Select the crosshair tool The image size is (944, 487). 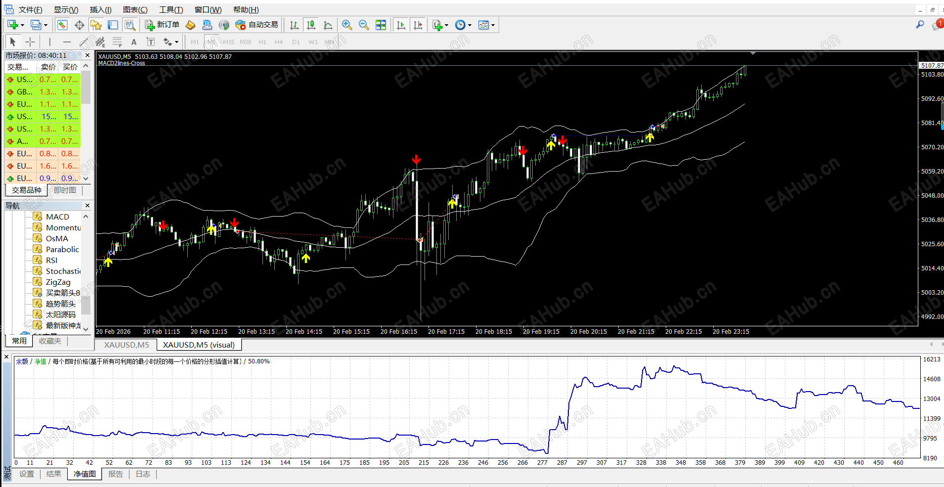coord(30,42)
